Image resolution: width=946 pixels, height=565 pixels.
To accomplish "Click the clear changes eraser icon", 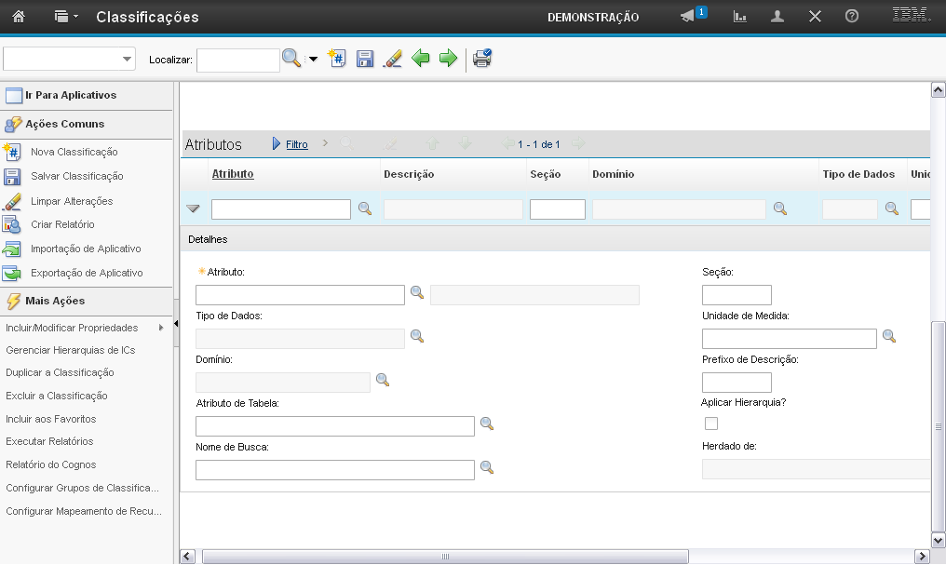I will click(x=393, y=59).
